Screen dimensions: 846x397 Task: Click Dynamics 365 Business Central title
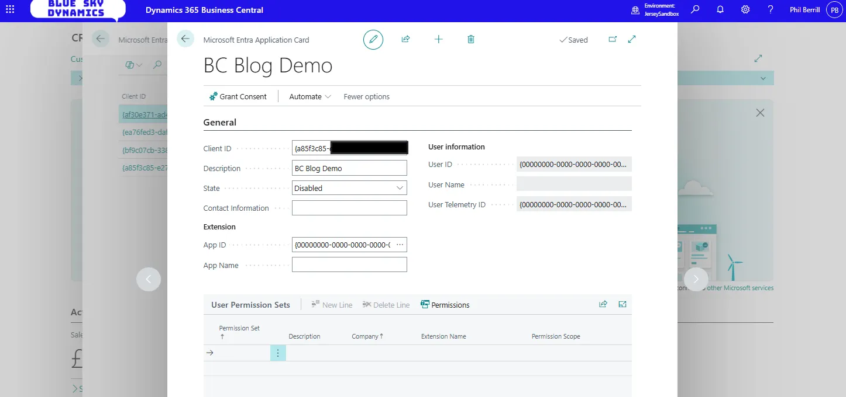click(204, 10)
